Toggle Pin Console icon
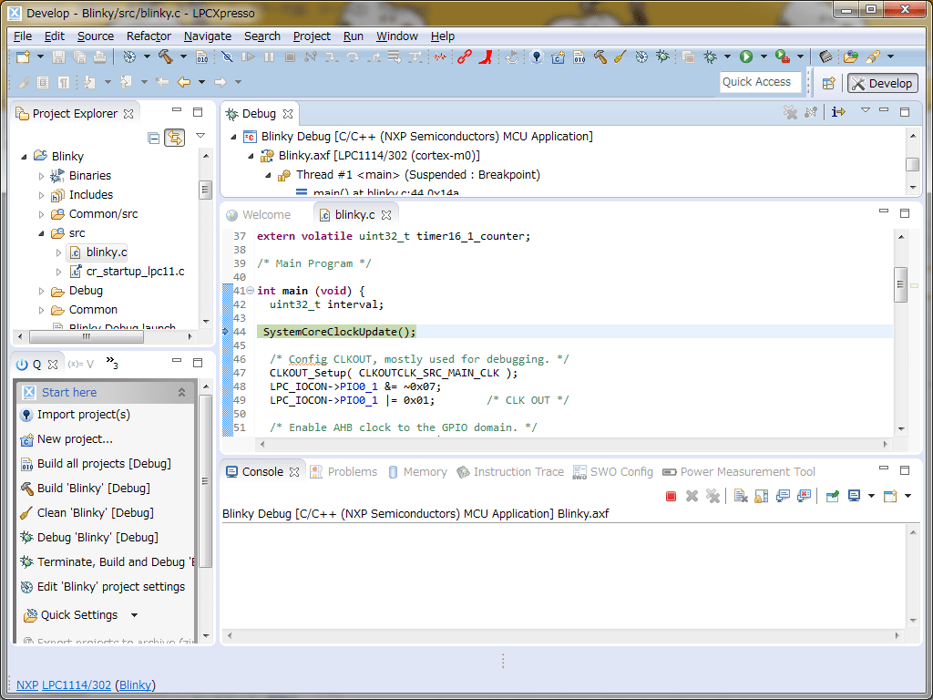 833,496
